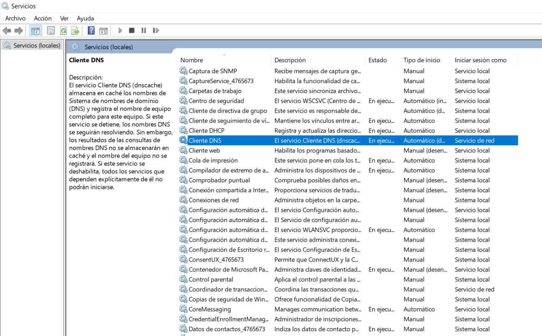The width and height of the screenshot is (542, 336).
Task: Open the Acción menu
Action: pyautogui.click(x=43, y=18)
